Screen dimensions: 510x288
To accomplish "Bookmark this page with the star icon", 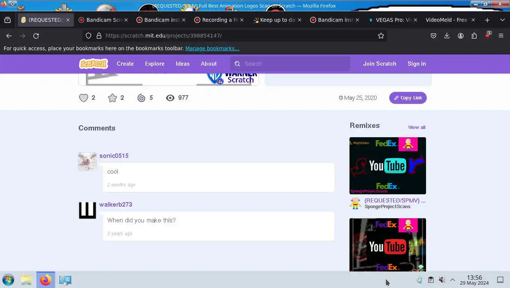I will [x=381, y=36].
